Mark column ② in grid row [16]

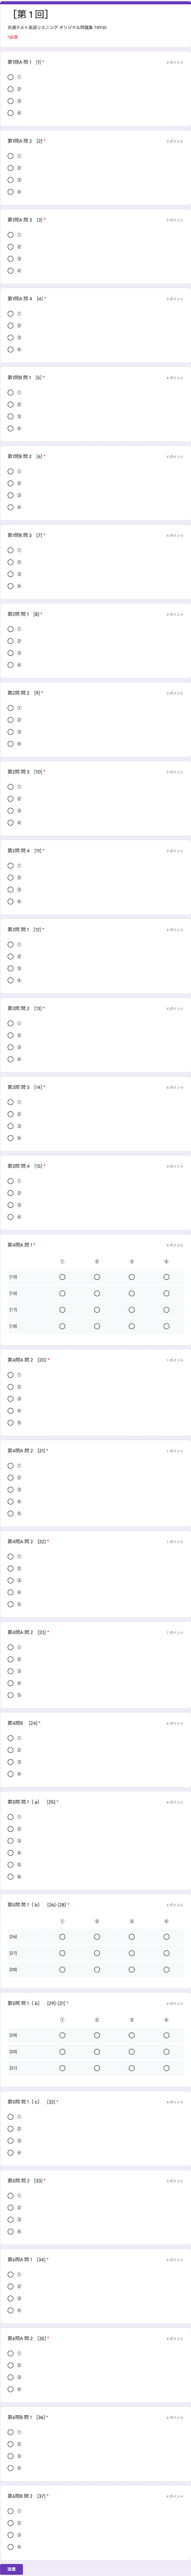pyautogui.click(x=97, y=1277)
